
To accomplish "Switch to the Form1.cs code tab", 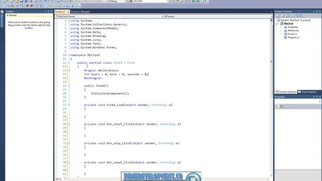I will coord(60,12).
